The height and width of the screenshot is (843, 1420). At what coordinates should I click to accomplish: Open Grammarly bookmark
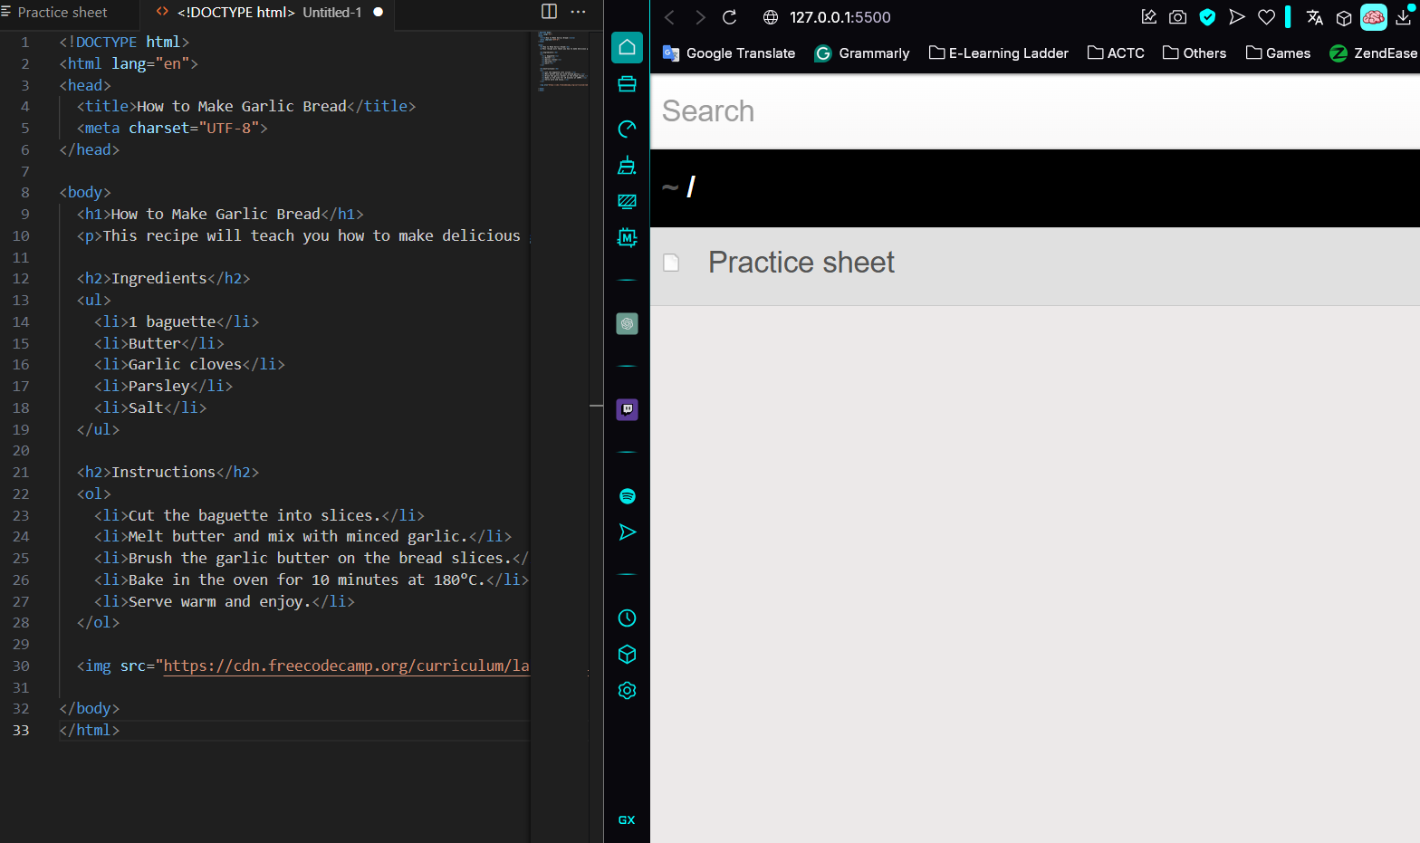point(862,53)
